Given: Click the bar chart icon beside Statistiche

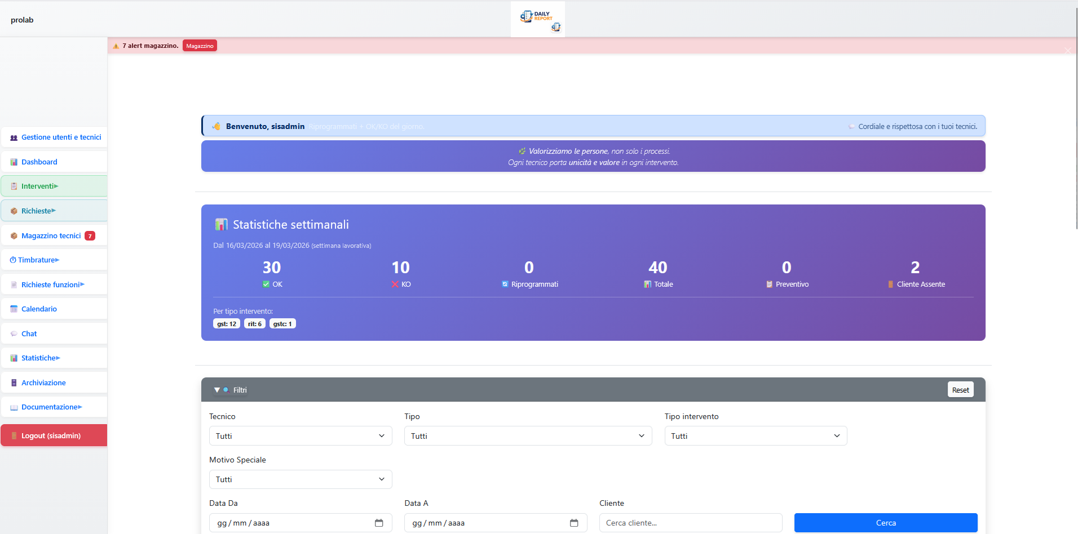Looking at the screenshot, I should click(14, 358).
